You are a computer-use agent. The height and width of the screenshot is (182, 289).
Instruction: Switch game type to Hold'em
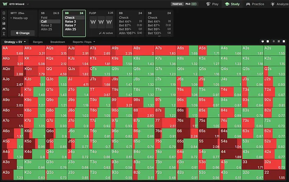pos(177,4)
